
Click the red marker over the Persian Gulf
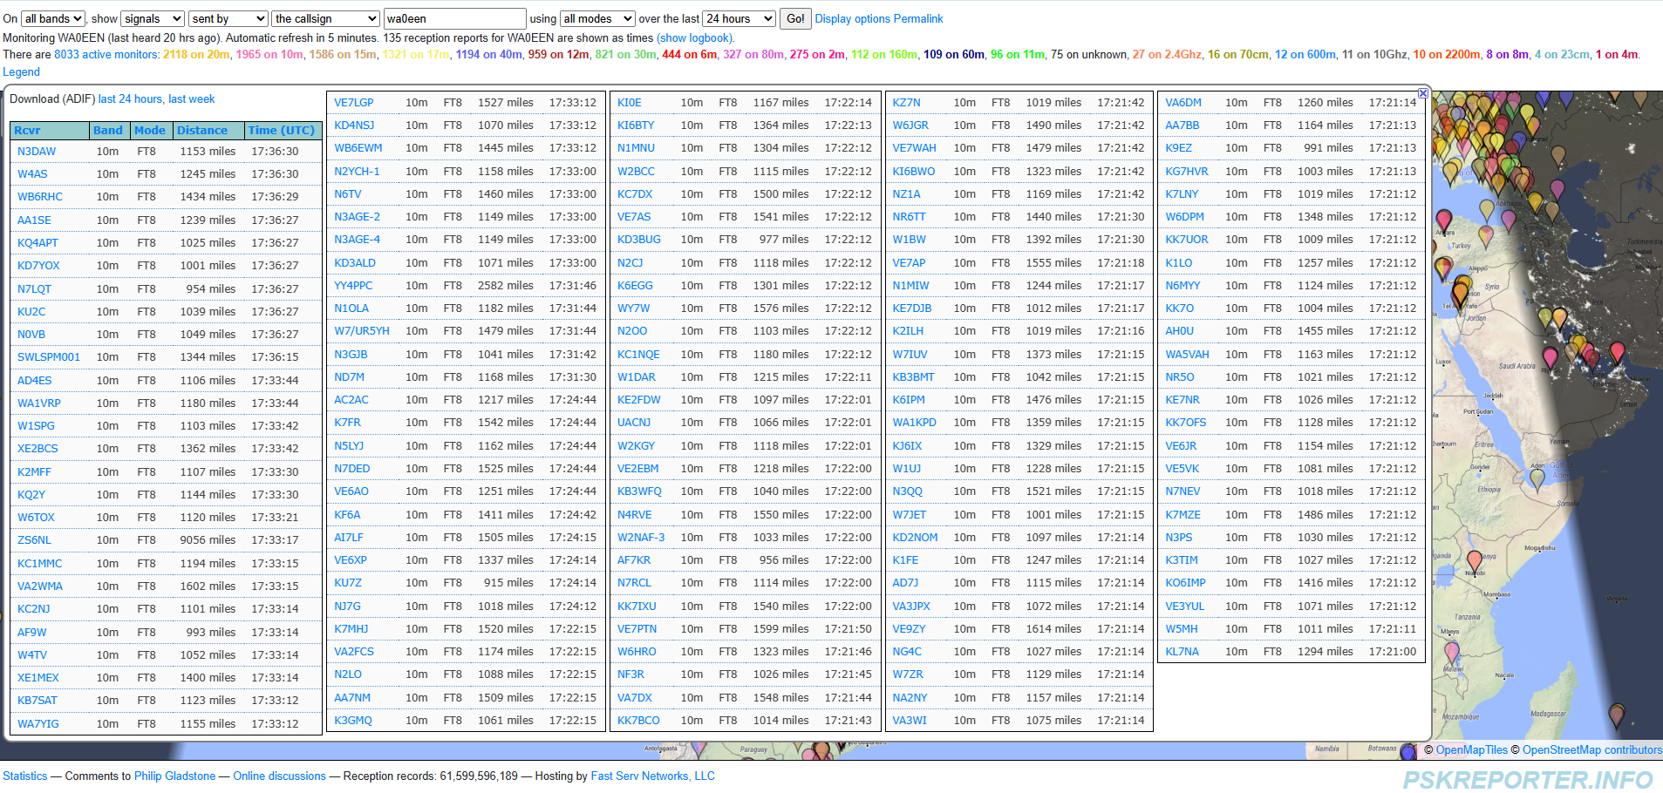point(1618,351)
